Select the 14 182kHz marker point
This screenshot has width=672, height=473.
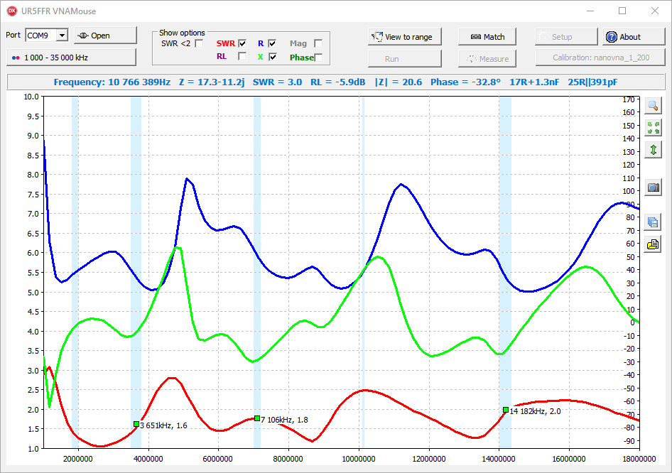505,410
